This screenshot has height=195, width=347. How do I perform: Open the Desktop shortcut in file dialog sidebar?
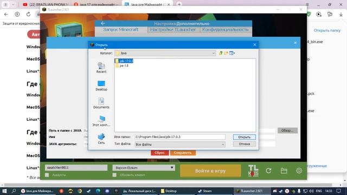click(101, 86)
